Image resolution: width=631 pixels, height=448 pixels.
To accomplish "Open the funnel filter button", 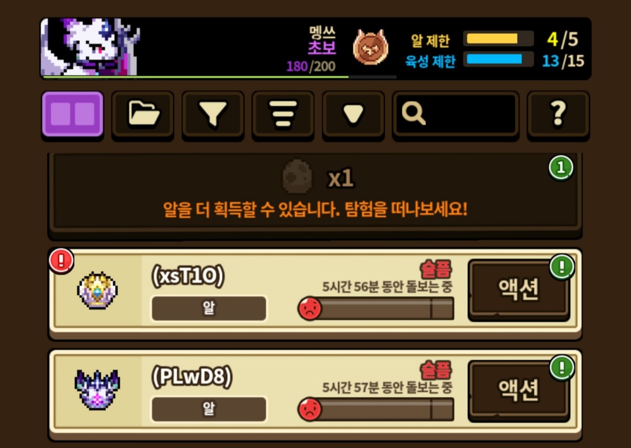I will point(213,114).
